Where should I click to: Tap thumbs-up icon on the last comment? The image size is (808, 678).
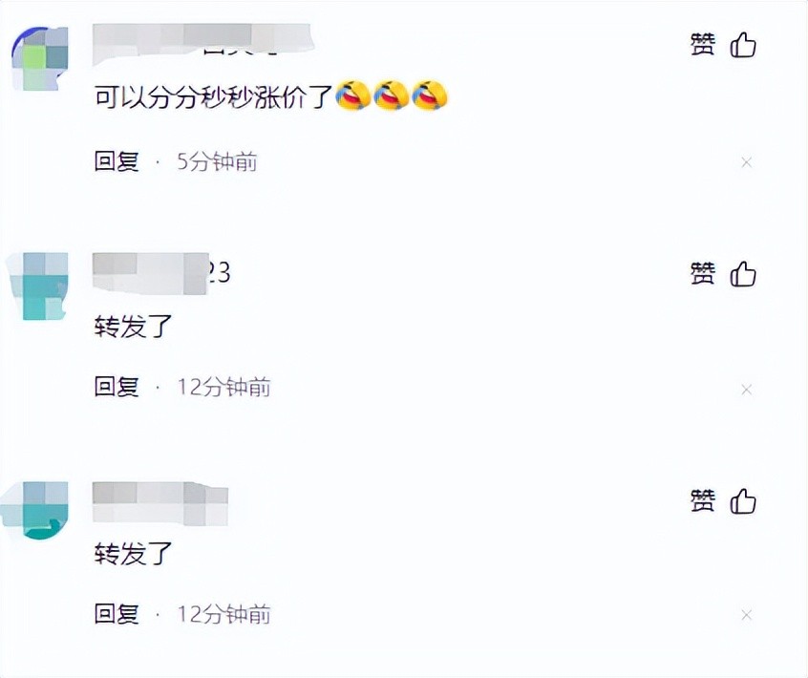click(743, 500)
